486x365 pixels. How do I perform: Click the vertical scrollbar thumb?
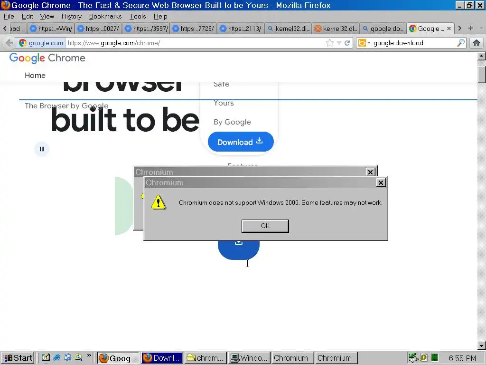click(x=482, y=75)
